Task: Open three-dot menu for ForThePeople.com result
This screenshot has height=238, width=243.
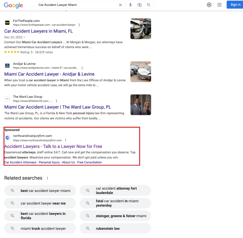Action: [79, 25]
